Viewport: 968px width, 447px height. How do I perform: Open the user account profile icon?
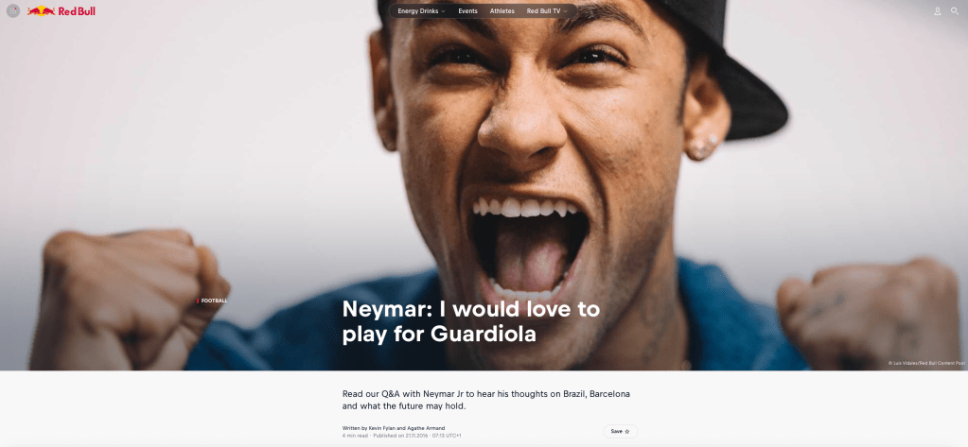[x=937, y=11]
